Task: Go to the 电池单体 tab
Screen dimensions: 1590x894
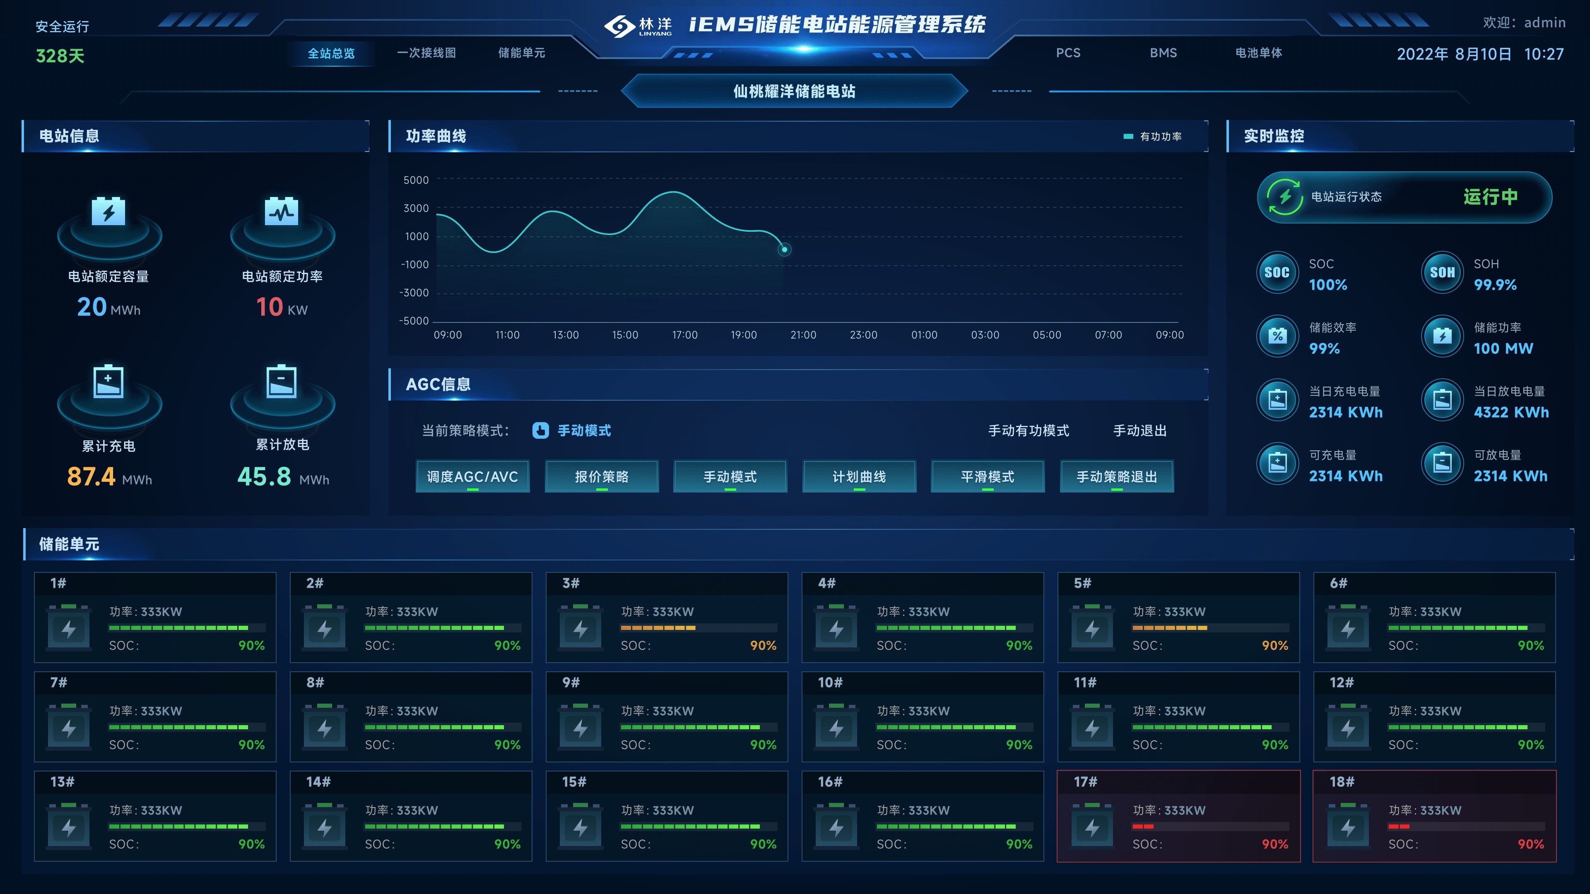Action: point(1259,53)
